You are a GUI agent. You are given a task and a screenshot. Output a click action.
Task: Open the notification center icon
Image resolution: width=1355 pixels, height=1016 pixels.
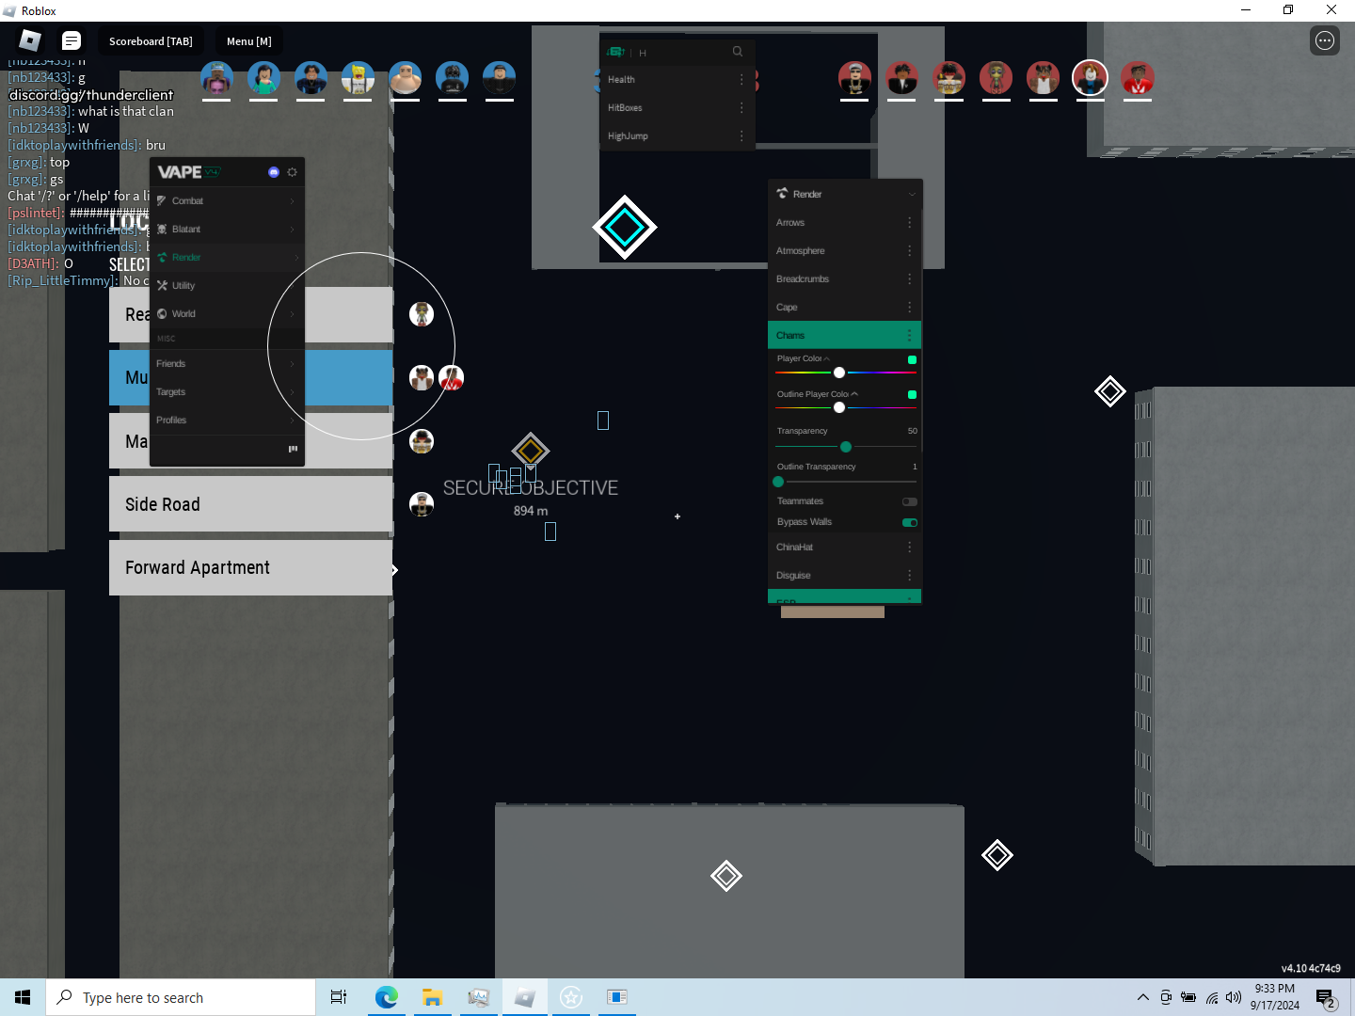coord(1326,998)
